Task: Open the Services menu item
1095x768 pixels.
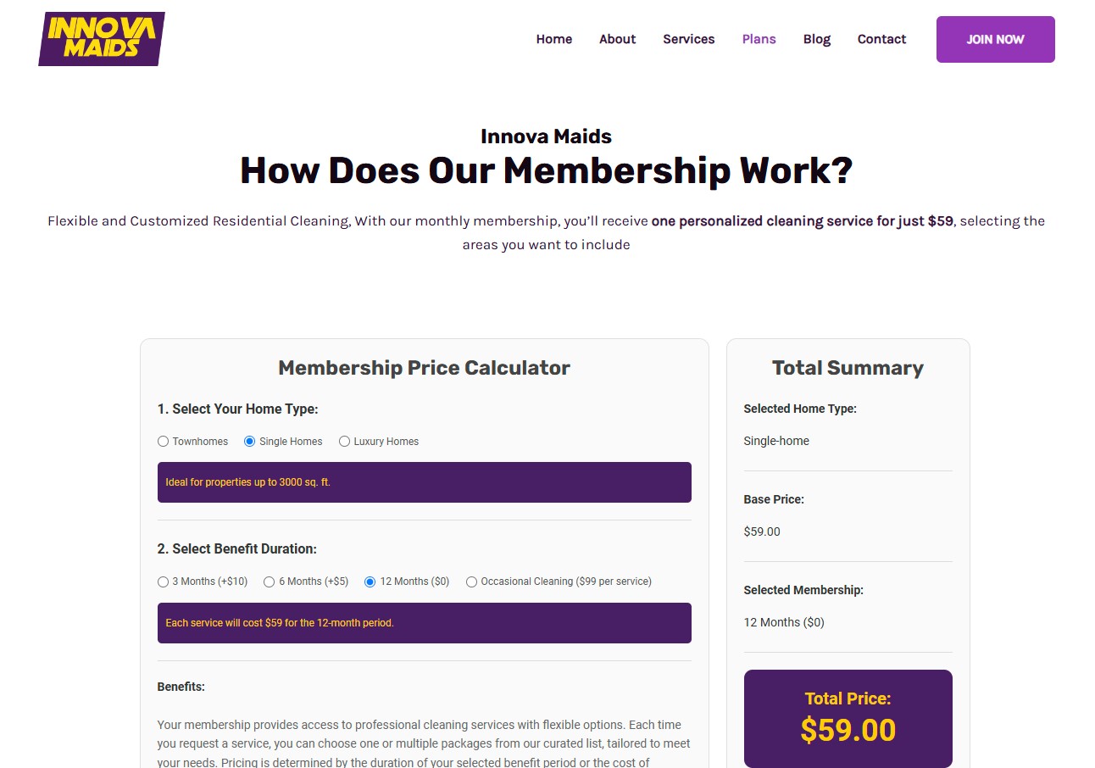Action: 688,39
